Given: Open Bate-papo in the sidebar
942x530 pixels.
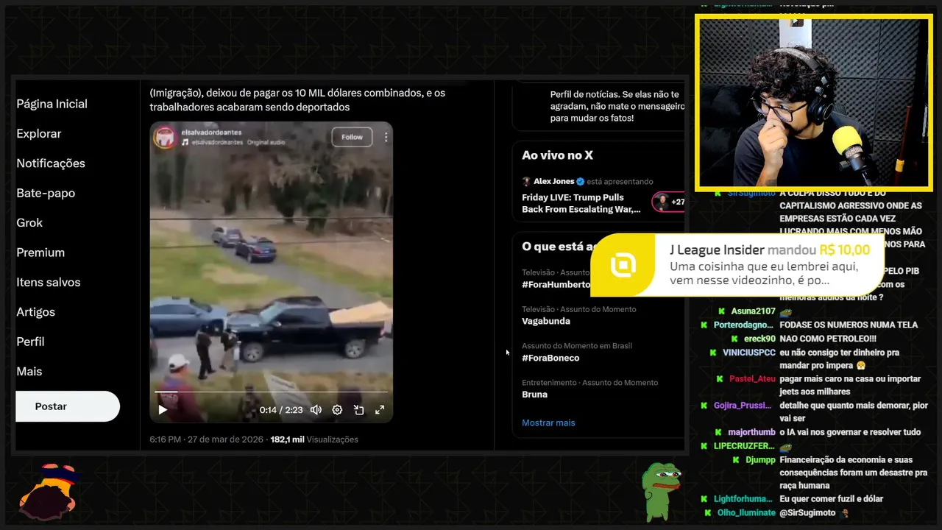Looking at the screenshot, I should pos(46,193).
